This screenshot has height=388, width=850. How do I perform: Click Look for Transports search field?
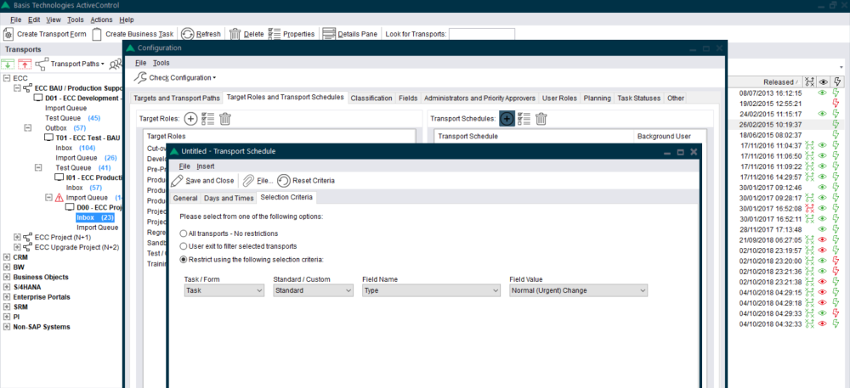pos(481,34)
